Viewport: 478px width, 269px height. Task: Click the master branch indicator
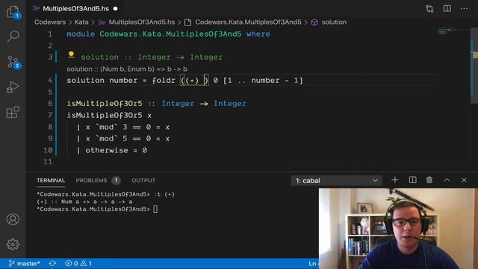point(25,263)
